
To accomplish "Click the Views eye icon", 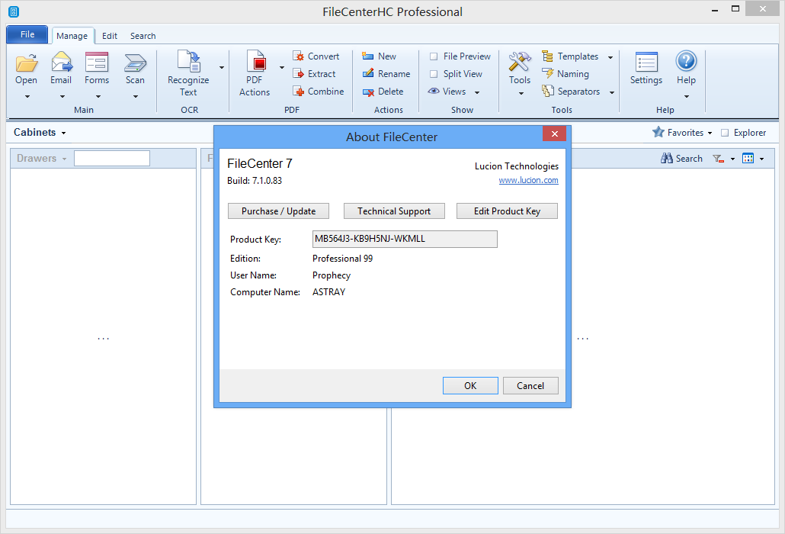I will tap(434, 91).
